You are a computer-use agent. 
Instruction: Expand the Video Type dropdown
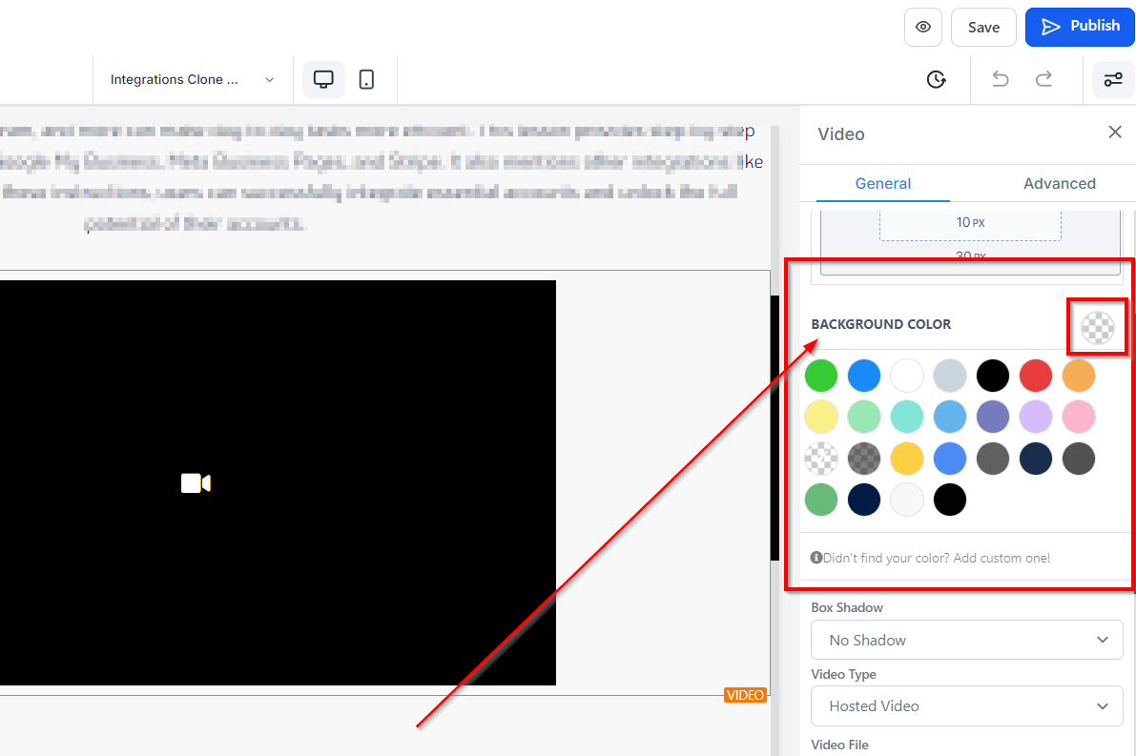coord(966,706)
